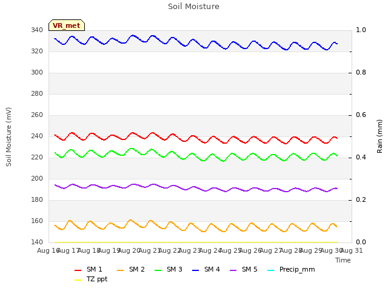Click the '0.2' rain axis tick
Image resolution: width=388 pixels, height=291 pixels.
tap(361, 199)
